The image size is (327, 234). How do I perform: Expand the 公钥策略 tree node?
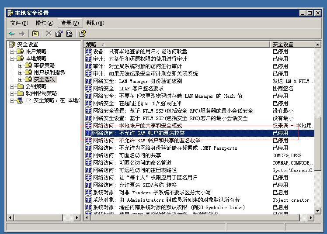point(12,86)
